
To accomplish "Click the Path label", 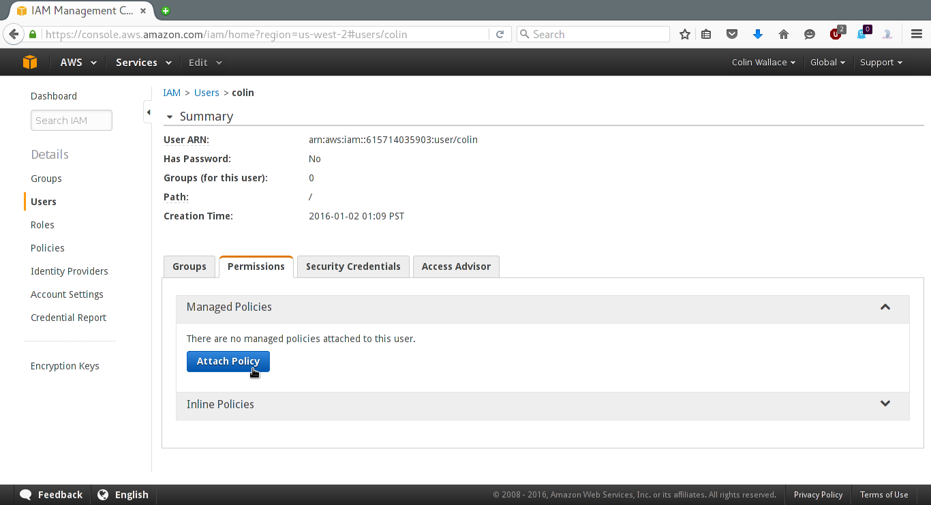I will click(176, 197).
